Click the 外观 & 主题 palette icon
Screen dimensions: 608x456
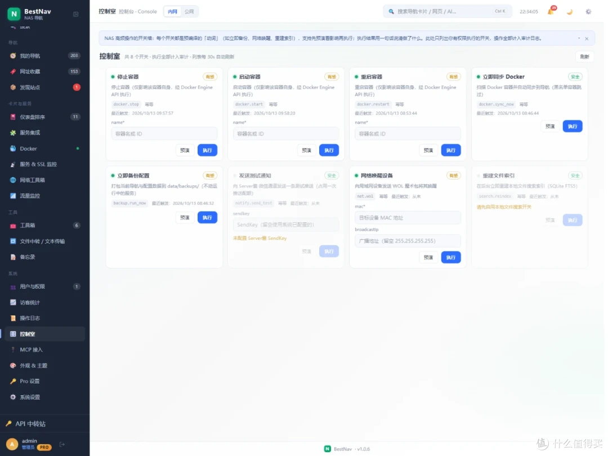13,366
